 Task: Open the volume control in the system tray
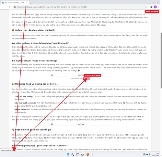(147, 154)
